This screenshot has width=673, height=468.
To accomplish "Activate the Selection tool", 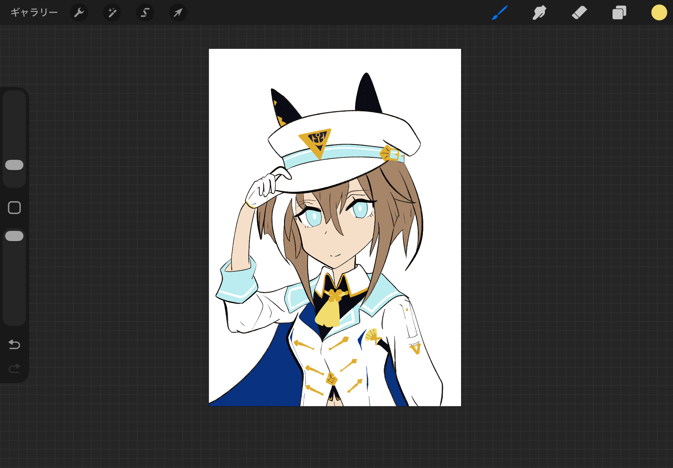I will pyautogui.click(x=145, y=12).
